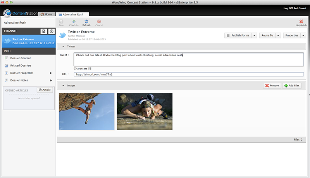Expand the Dossier Properties arrow
Screen dimensions: 310x178
[51, 73]
